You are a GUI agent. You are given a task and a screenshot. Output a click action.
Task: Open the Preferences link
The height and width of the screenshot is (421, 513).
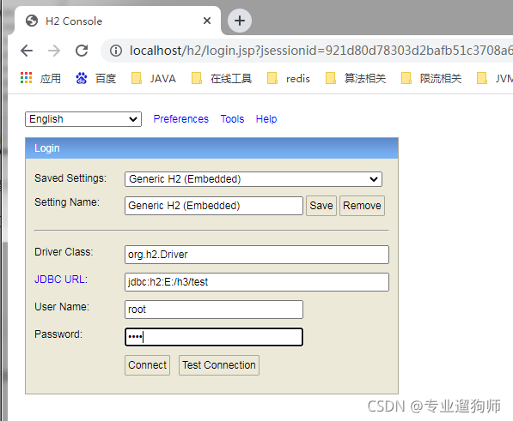[x=181, y=119]
